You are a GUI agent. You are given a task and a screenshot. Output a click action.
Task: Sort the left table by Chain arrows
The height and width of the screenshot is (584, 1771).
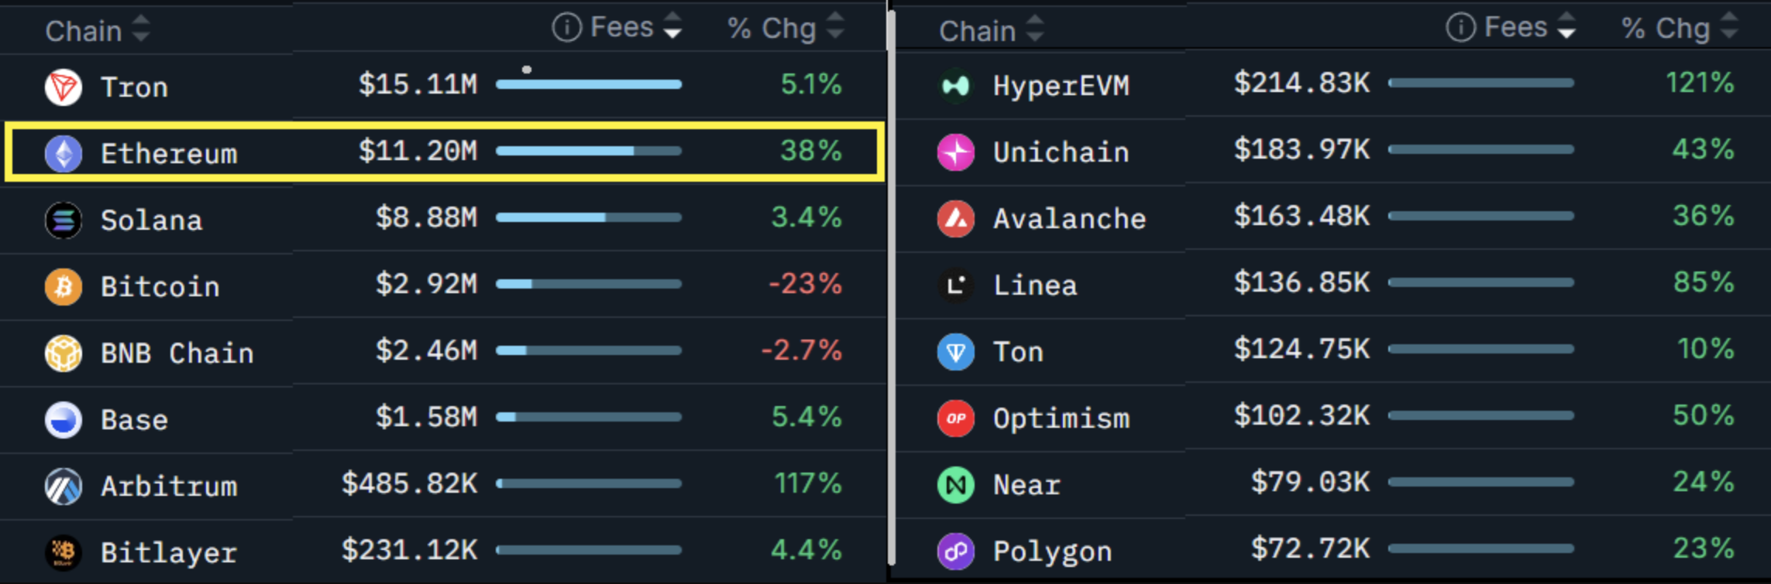pyautogui.click(x=141, y=29)
